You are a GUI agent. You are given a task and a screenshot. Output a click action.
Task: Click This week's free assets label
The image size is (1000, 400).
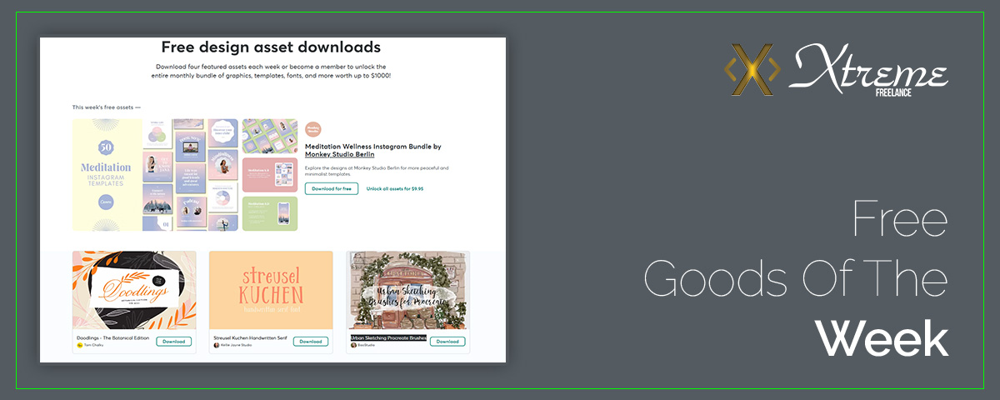(x=107, y=107)
